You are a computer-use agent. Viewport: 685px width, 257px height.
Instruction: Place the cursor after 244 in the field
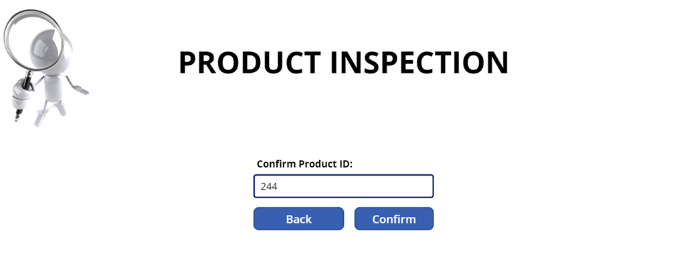pyautogui.click(x=278, y=187)
